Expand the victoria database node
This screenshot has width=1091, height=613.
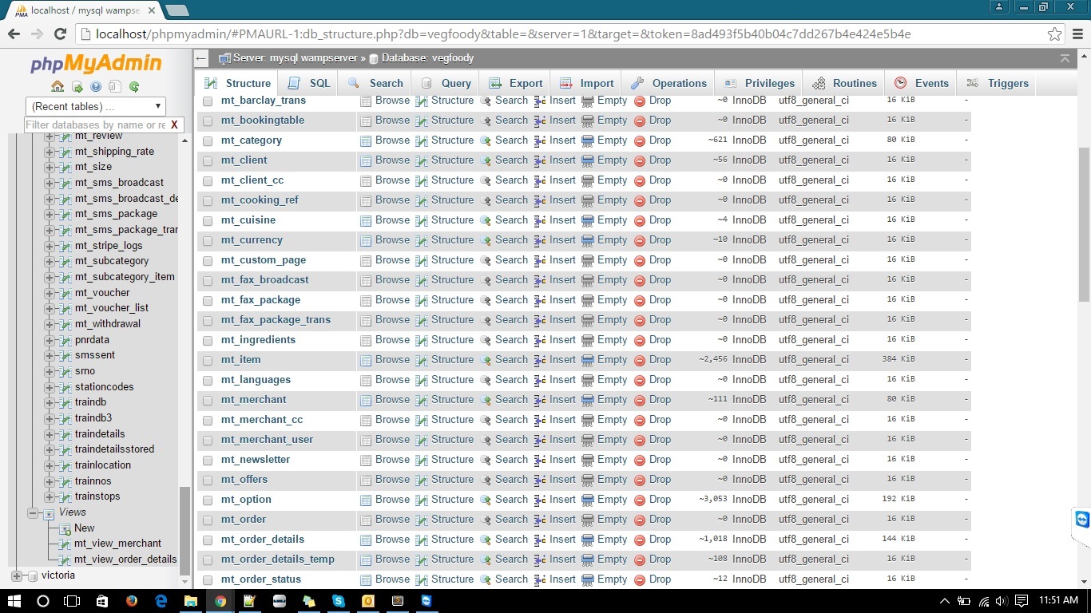tap(16, 575)
